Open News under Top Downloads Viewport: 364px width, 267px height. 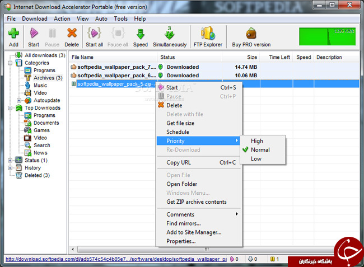coord(40,153)
